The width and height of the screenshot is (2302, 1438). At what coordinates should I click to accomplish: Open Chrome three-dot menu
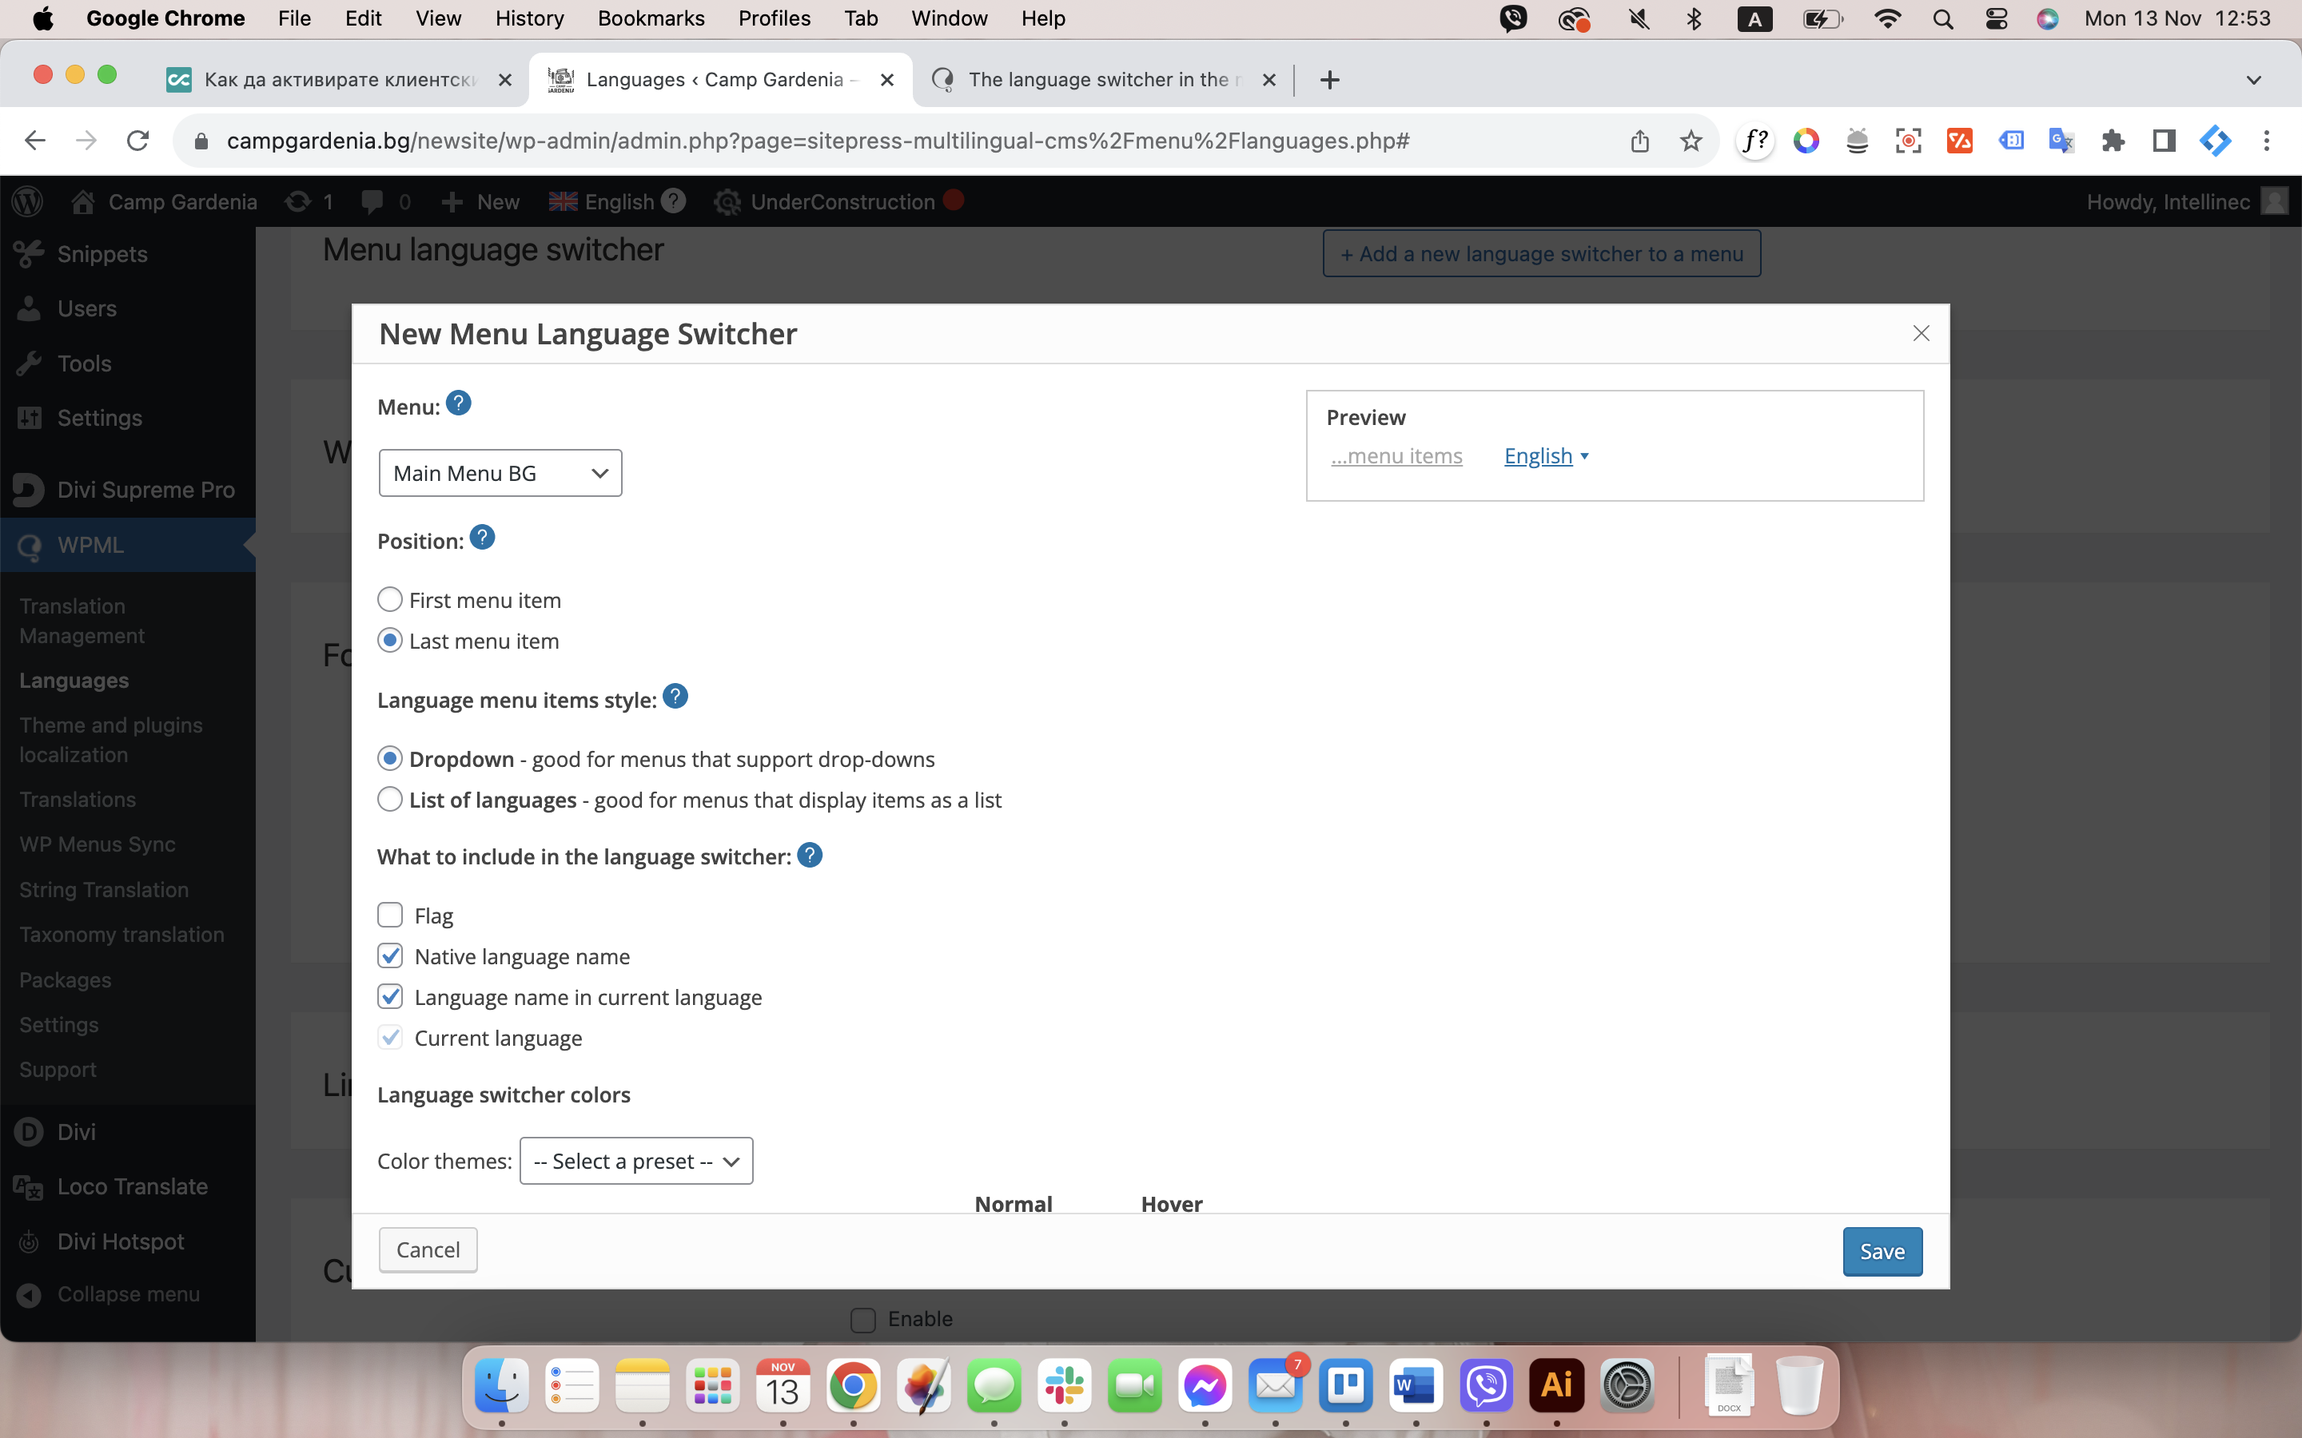[2267, 141]
